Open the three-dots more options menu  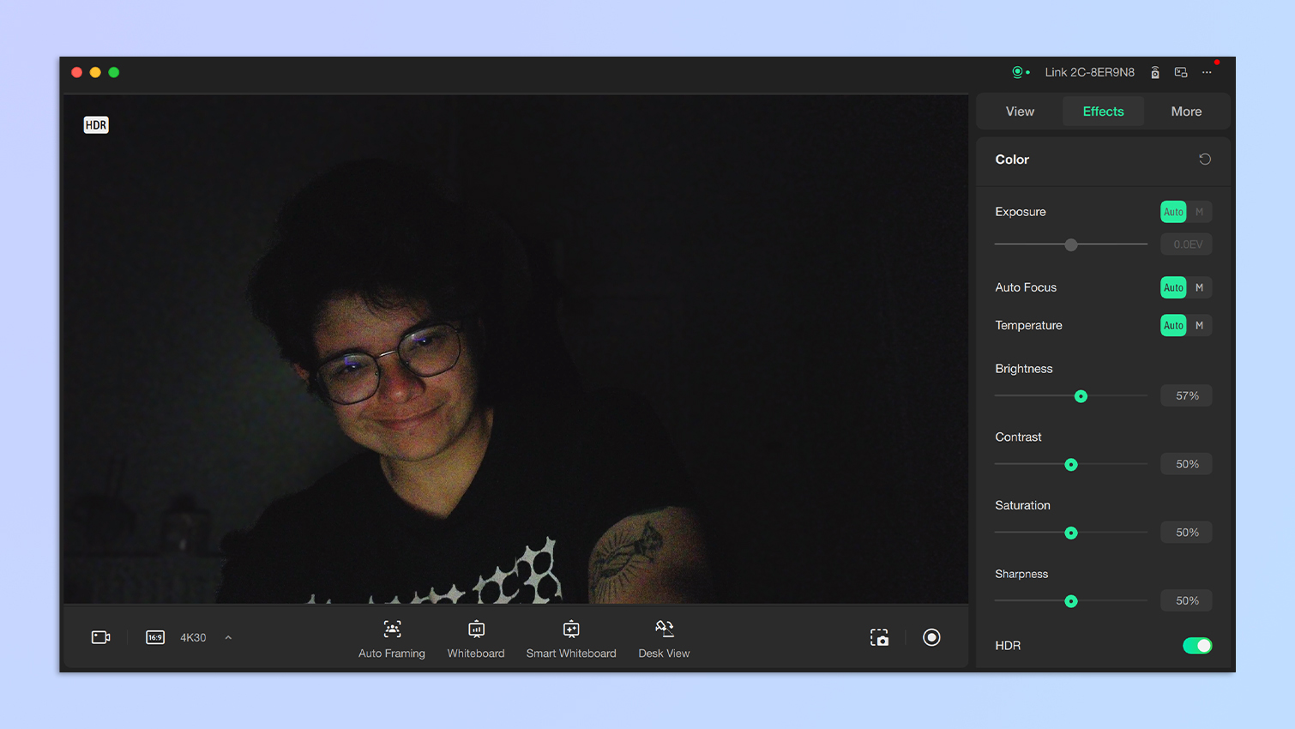[x=1207, y=73]
